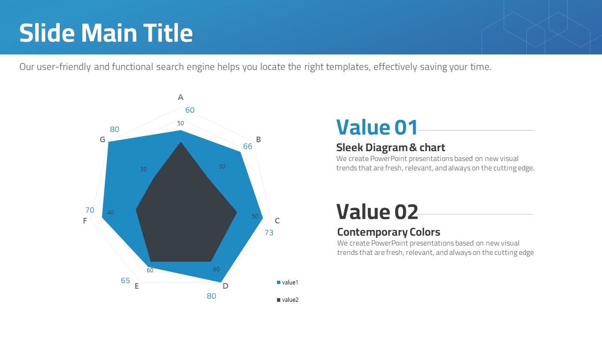Click radar axis label F
Viewport: 602px width, 338px height.
(x=85, y=221)
